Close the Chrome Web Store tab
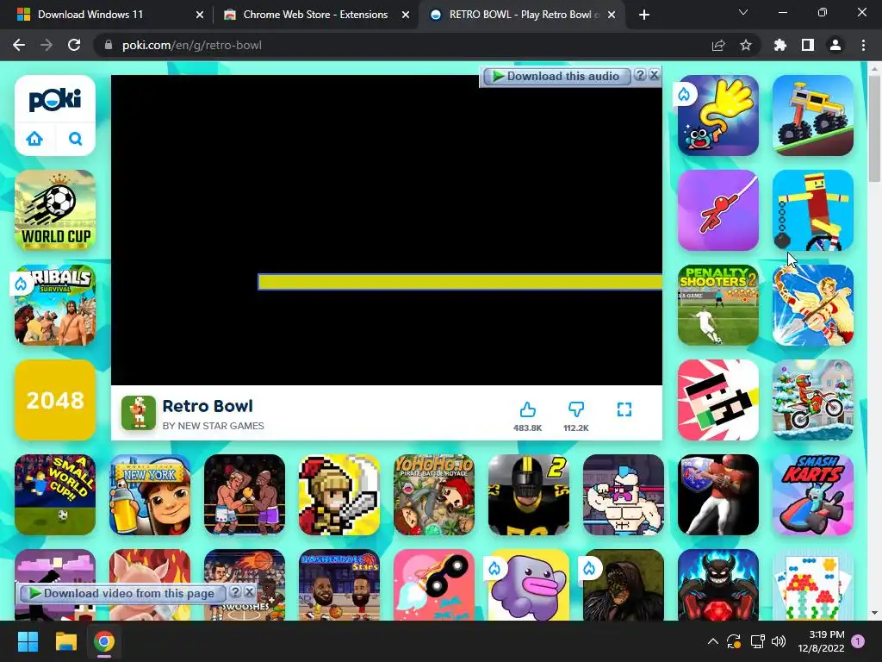The image size is (882, 662). pyautogui.click(x=406, y=16)
